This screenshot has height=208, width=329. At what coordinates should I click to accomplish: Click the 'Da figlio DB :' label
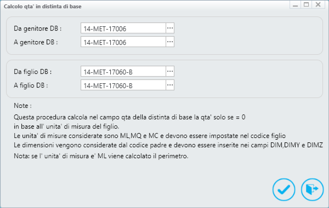pos(33,72)
